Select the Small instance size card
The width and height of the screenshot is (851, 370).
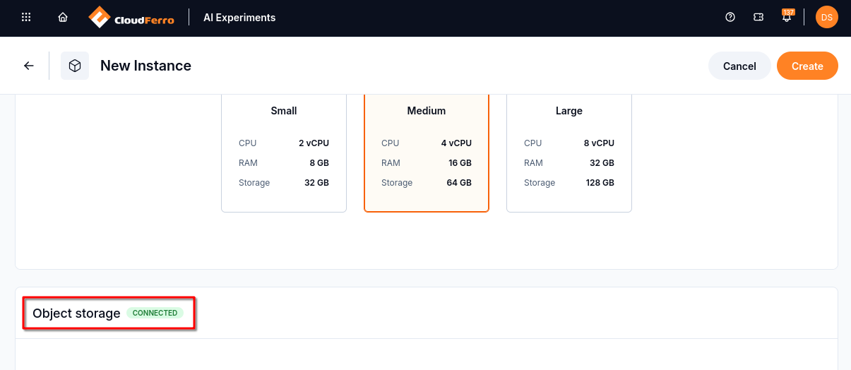pos(284,153)
